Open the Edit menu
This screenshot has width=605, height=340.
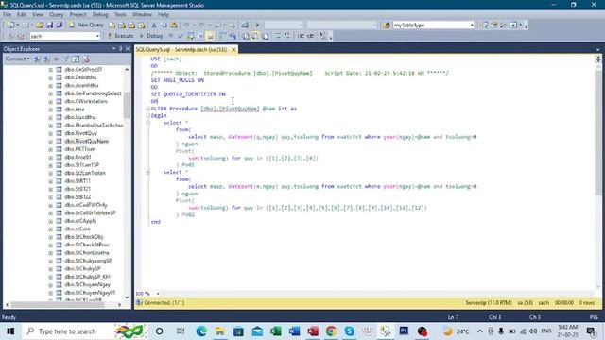pos(22,15)
